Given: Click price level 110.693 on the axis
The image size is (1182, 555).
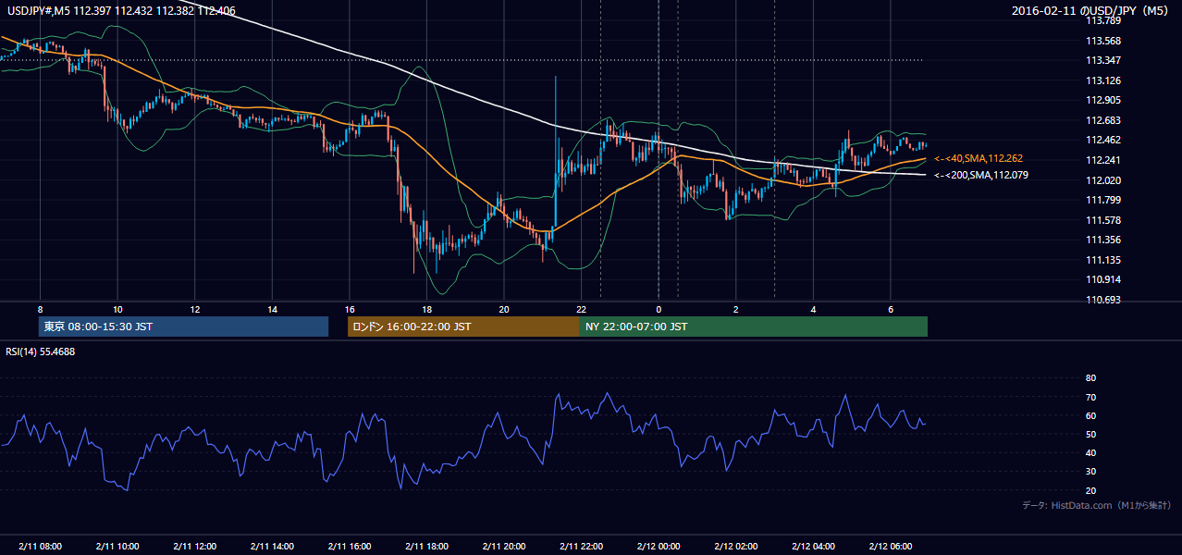Looking at the screenshot, I should 1102,300.
